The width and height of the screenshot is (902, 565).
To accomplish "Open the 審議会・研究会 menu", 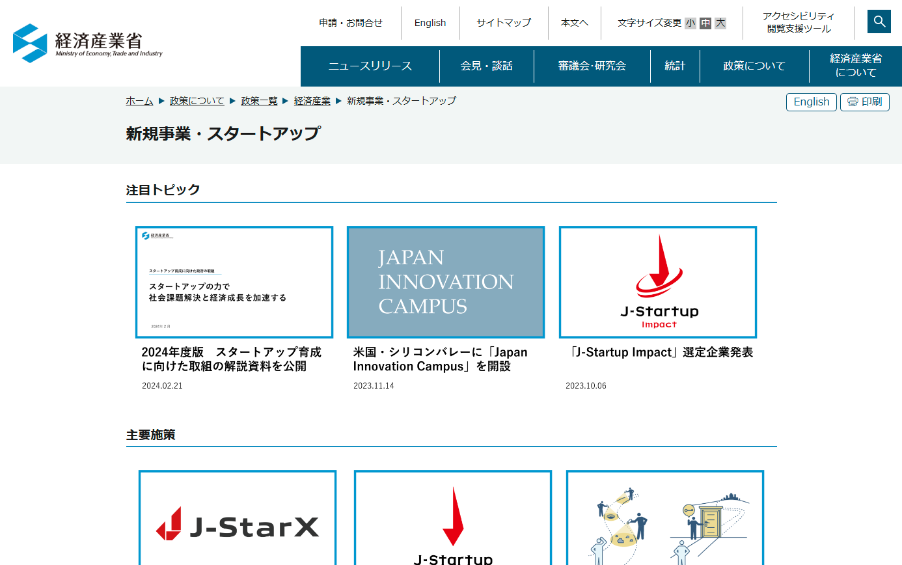I will (592, 66).
